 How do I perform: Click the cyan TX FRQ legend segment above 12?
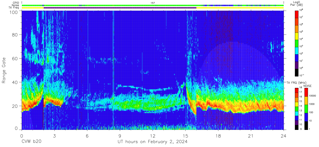(297, 113)
